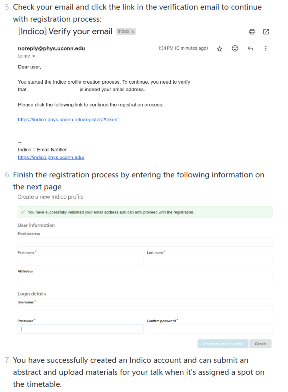Click the Cancel button

pos(260,344)
